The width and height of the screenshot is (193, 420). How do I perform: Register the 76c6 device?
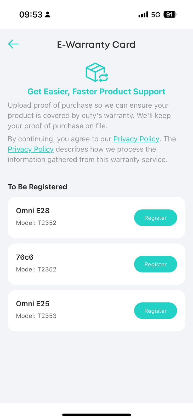[155, 264]
